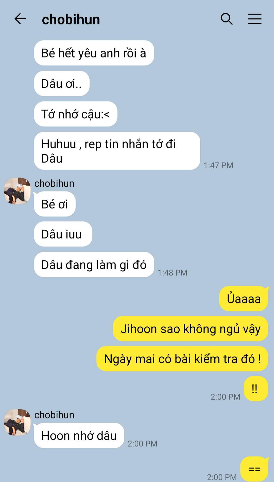Tap chobihun's avatar beside "Bé ơi"
This screenshot has width=274, height=482.
click(x=17, y=191)
